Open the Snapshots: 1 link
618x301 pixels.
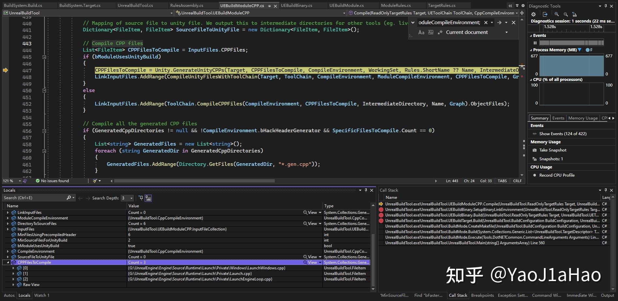pos(551,159)
